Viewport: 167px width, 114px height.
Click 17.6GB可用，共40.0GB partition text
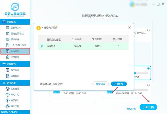pyautogui.click(x=74, y=93)
